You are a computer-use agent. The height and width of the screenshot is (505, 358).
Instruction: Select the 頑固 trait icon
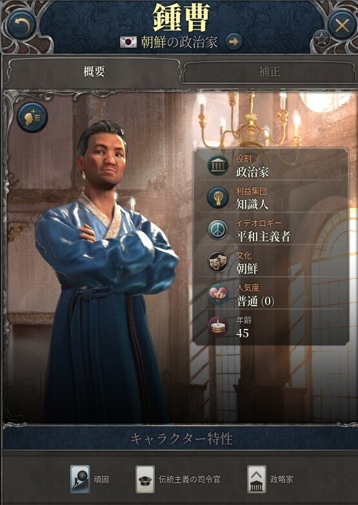click(80, 479)
